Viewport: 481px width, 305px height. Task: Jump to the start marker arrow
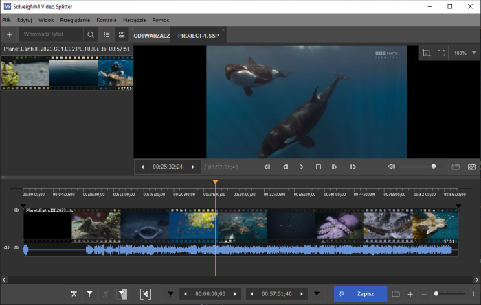coord(170,294)
